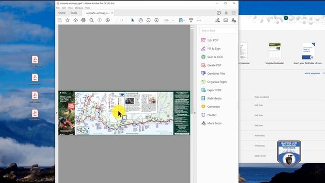The height and width of the screenshot is (183, 325).
Task: Choose Snapshot calendar template in Word window
Action: coord(274,53)
